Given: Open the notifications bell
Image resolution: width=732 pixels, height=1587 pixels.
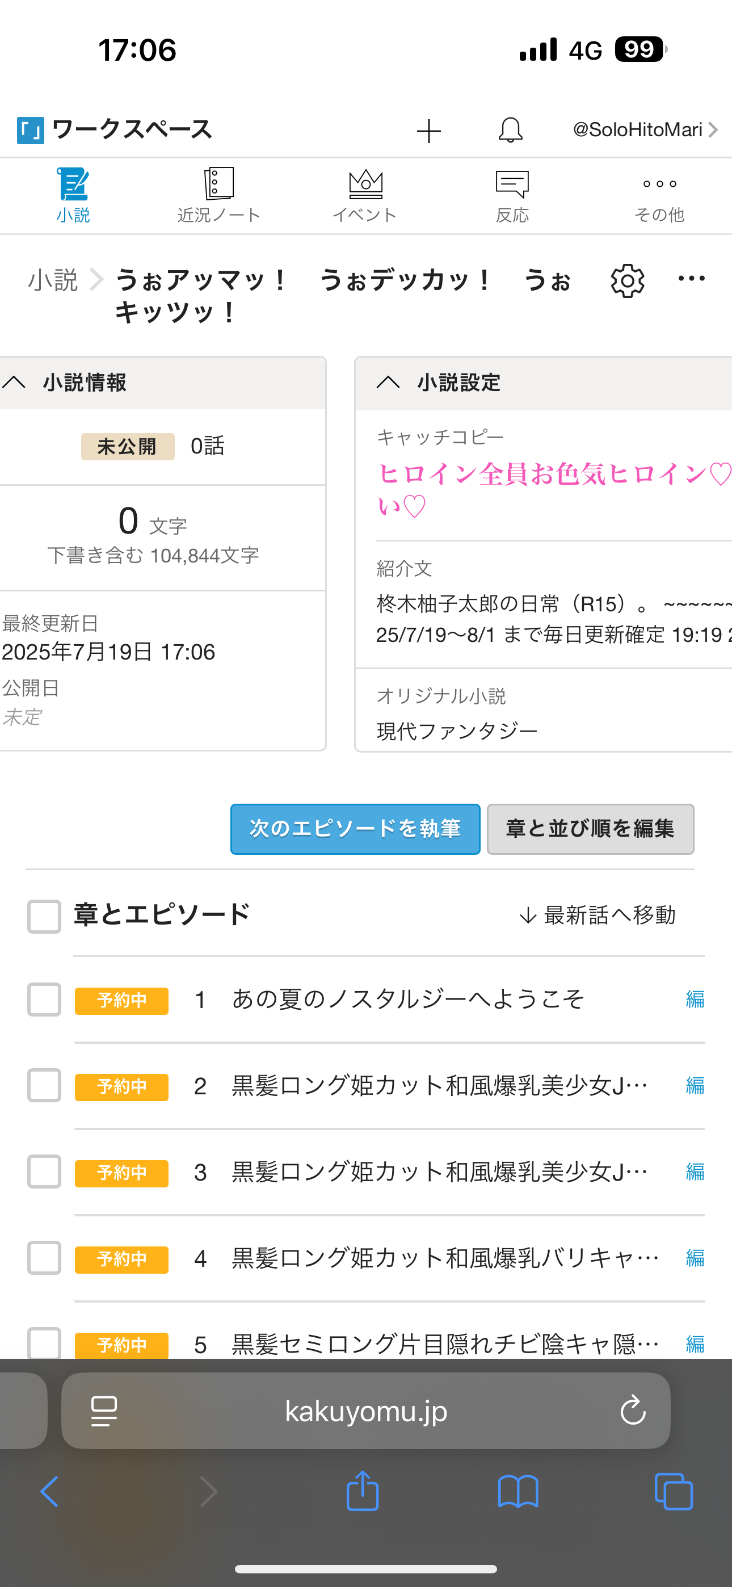Looking at the screenshot, I should (510, 130).
